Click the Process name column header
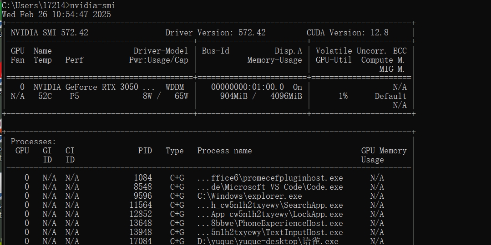Screen dimensions: 491x245 [x=224, y=151]
